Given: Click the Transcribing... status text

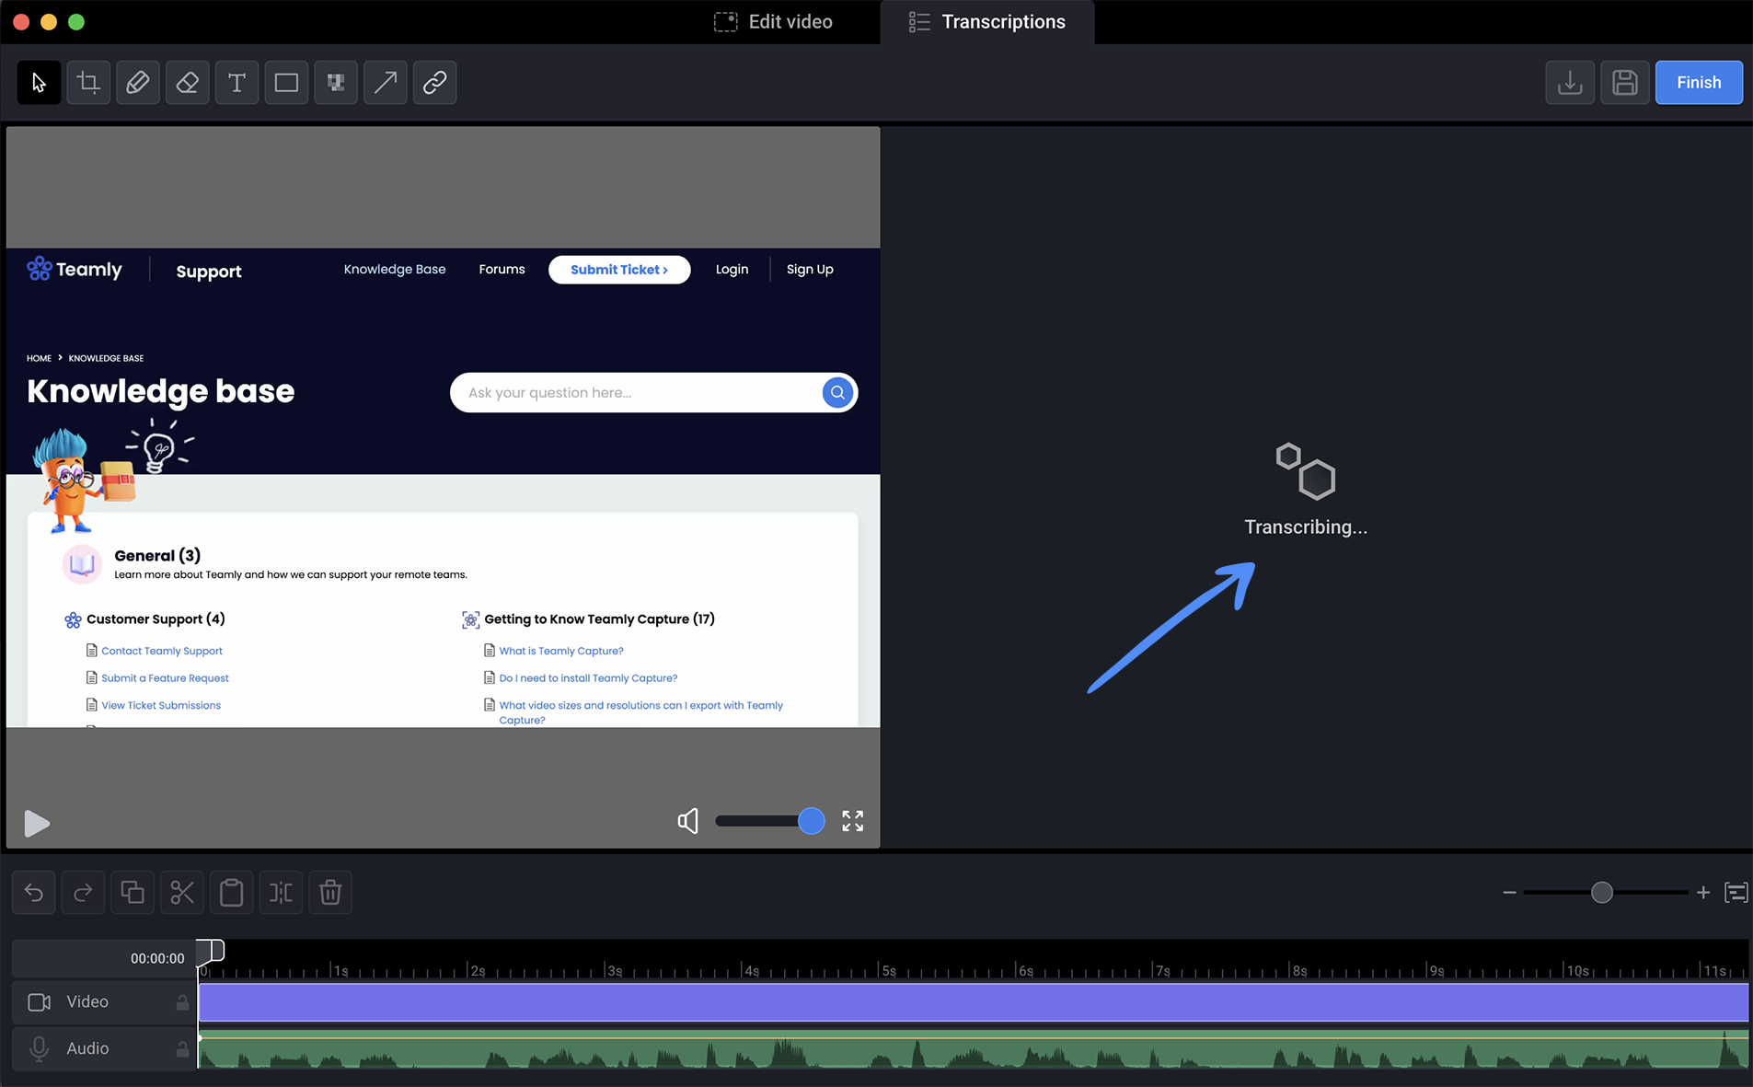Looking at the screenshot, I should (1306, 527).
